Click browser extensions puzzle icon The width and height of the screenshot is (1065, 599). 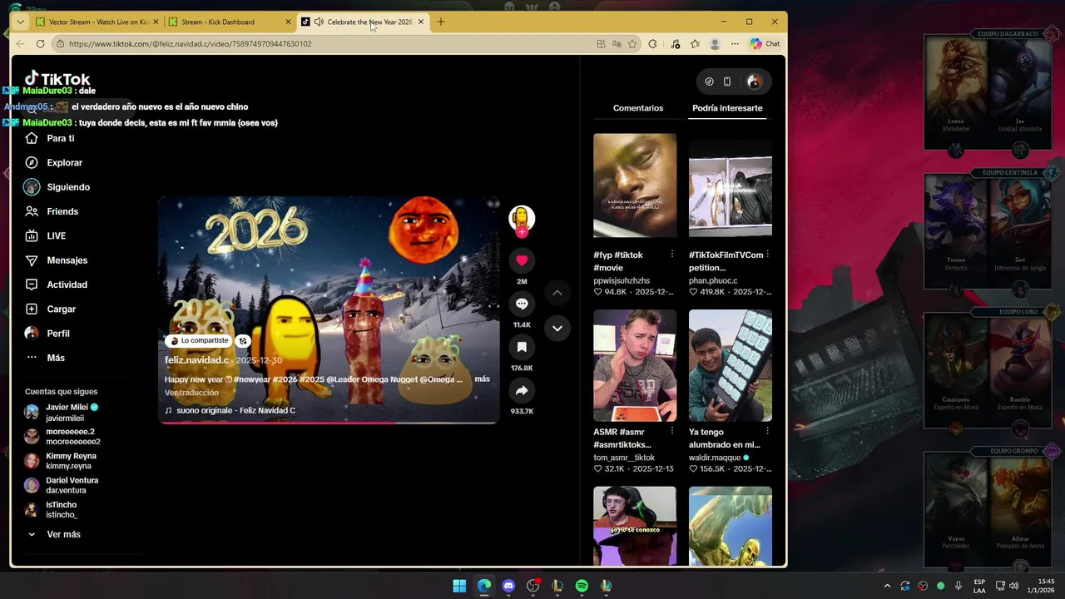[x=652, y=44]
